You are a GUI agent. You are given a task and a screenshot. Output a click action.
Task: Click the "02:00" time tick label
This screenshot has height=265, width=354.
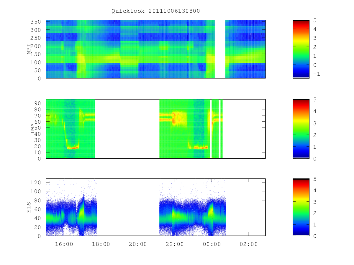click(x=249, y=244)
